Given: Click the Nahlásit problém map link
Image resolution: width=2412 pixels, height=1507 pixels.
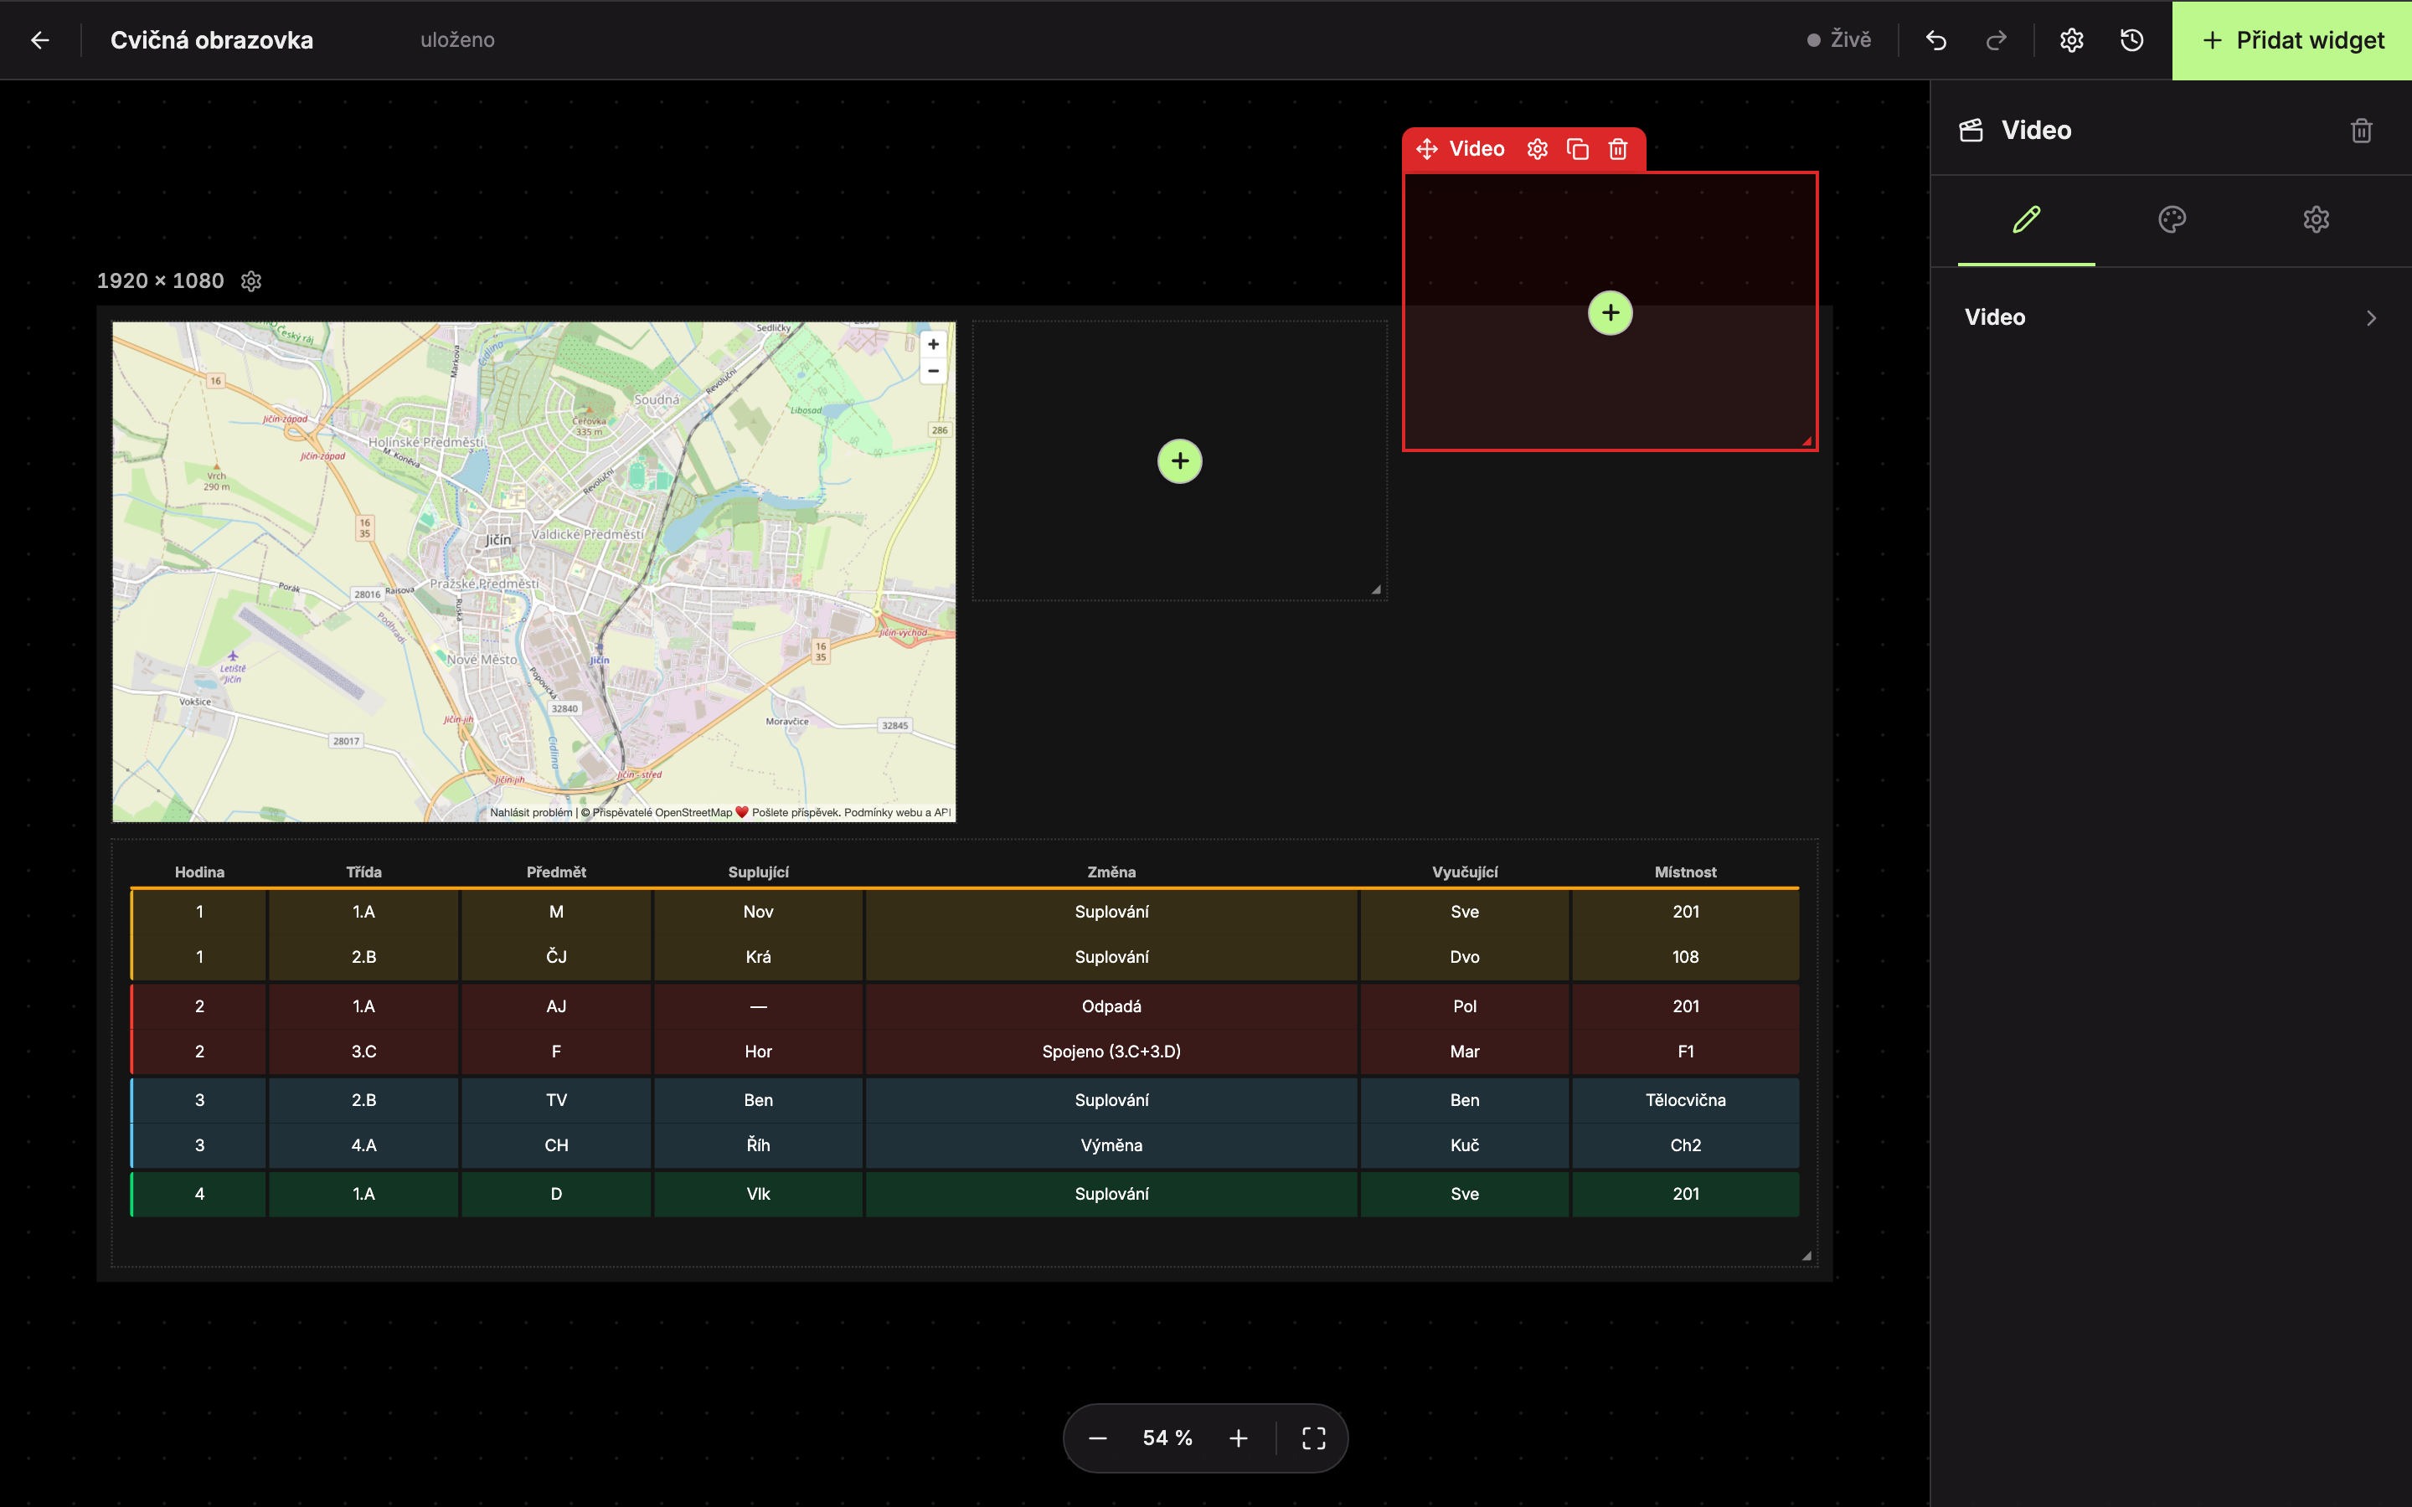Looking at the screenshot, I should [x=530, y=812].
